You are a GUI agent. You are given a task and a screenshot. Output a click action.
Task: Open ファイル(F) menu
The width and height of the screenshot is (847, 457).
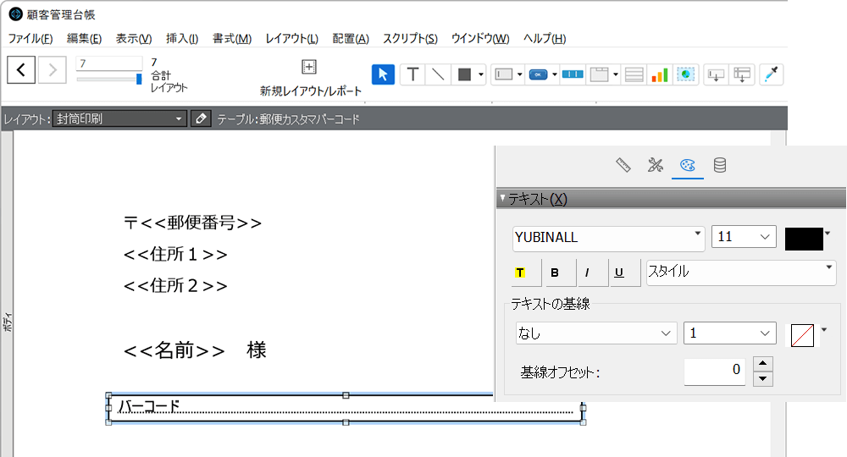tap(30, 38)
